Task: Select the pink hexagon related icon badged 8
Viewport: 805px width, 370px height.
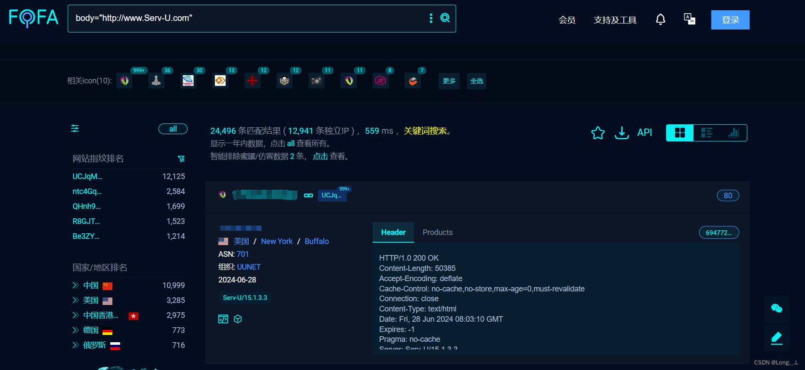Action: (380, 80)
